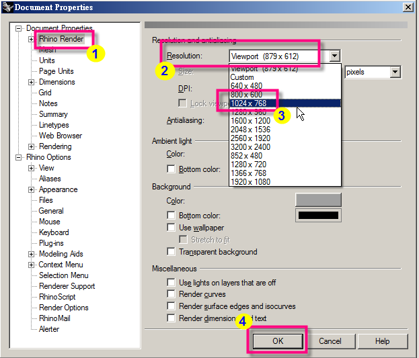The width and height of the screenshot is (419, 358).
Task: Collapse the Document Properties root node
Action: (18, 29)
